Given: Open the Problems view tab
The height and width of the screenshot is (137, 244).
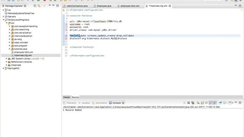Looking at the screenshot, I should 70,103.
